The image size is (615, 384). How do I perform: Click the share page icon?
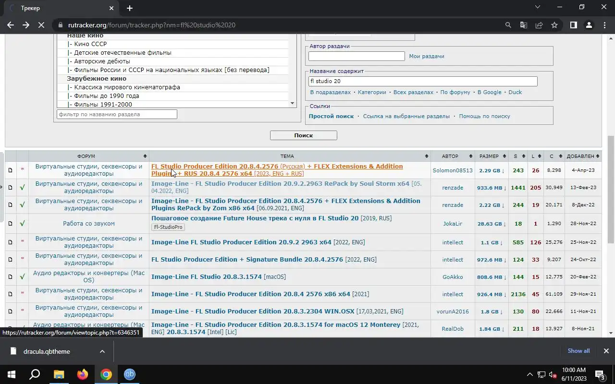[x=539, y=25]
